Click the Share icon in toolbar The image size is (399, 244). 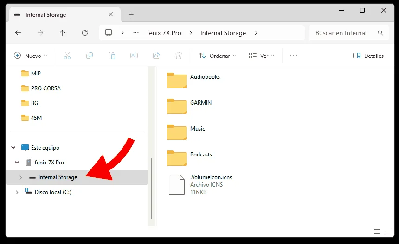pos(156,56)
